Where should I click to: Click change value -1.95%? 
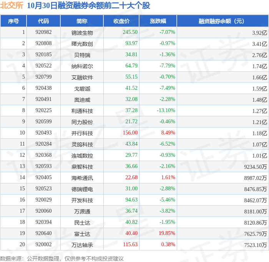(x=167, y=222)
